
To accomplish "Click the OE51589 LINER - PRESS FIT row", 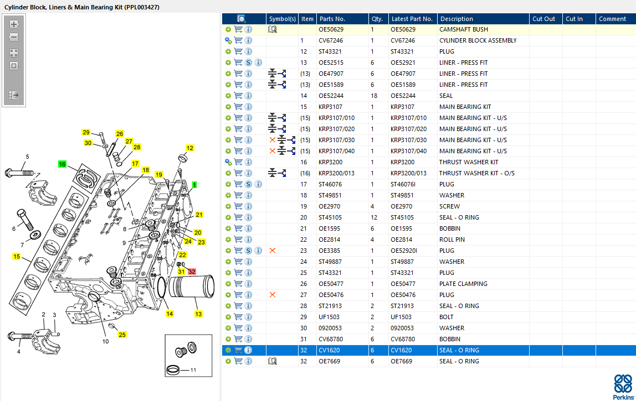I will [429, 85].
